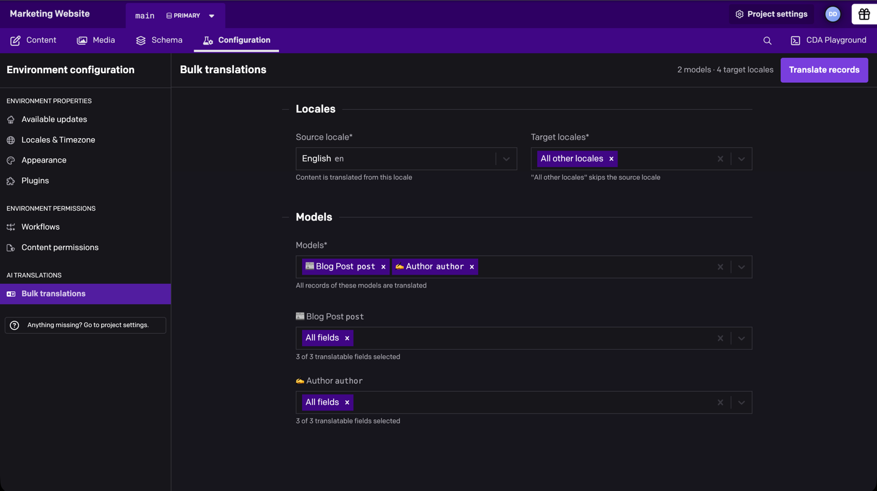Open Locales & Timezone settings

(85, 140)
